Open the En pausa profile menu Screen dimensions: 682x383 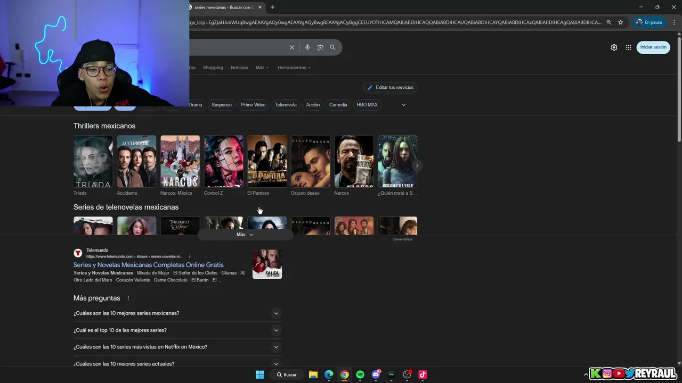tap(648, 22)
